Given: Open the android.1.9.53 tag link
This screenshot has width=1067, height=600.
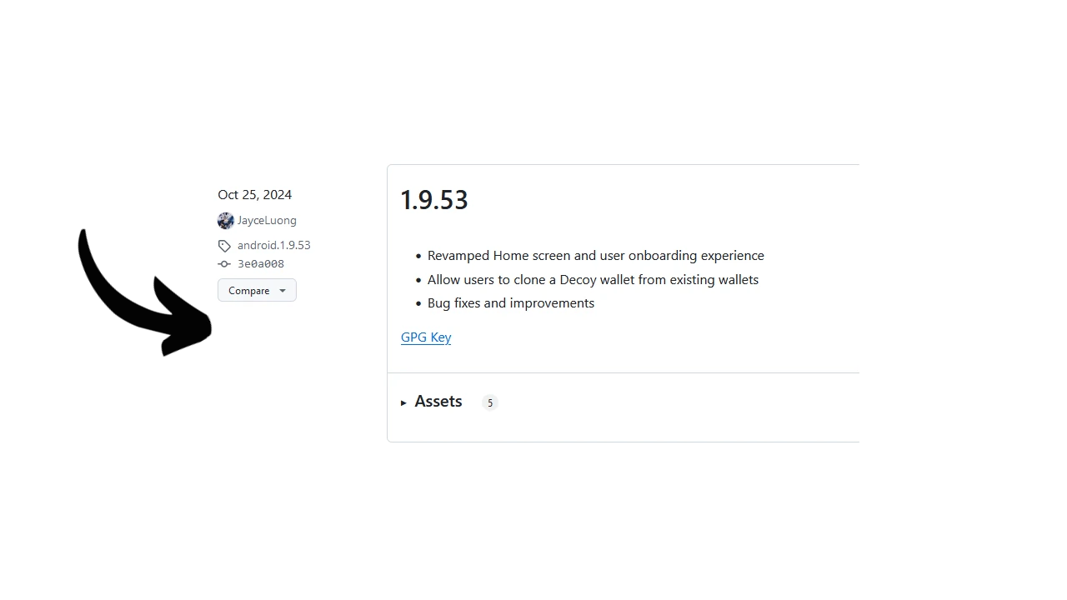Looking at the screenshot, I should (273, 246).
